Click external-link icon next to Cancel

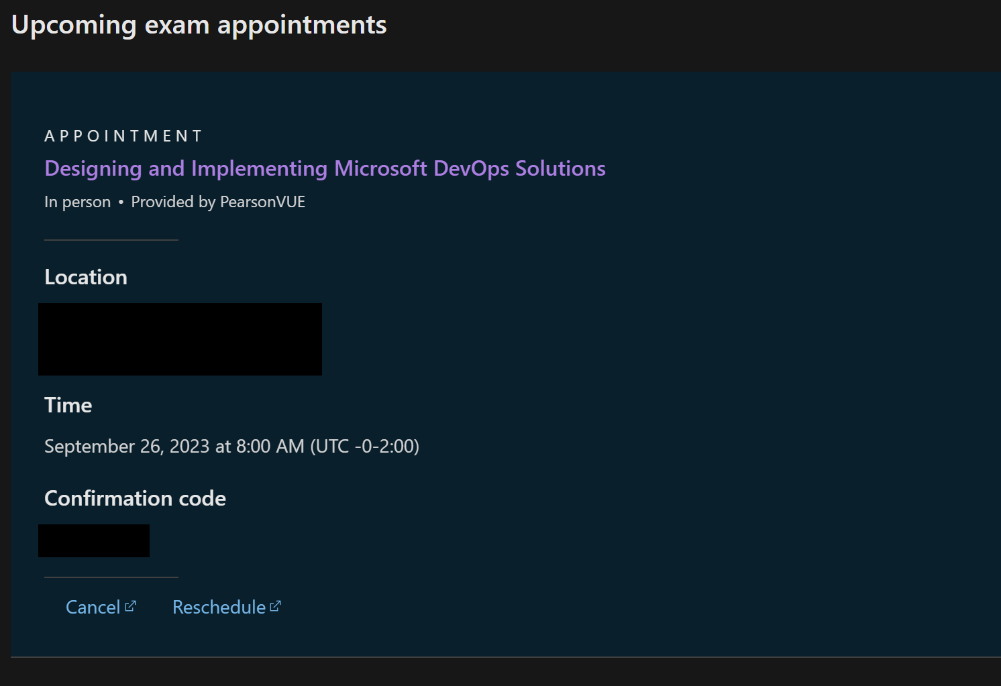pyautogui.click(x=130, y=606)
